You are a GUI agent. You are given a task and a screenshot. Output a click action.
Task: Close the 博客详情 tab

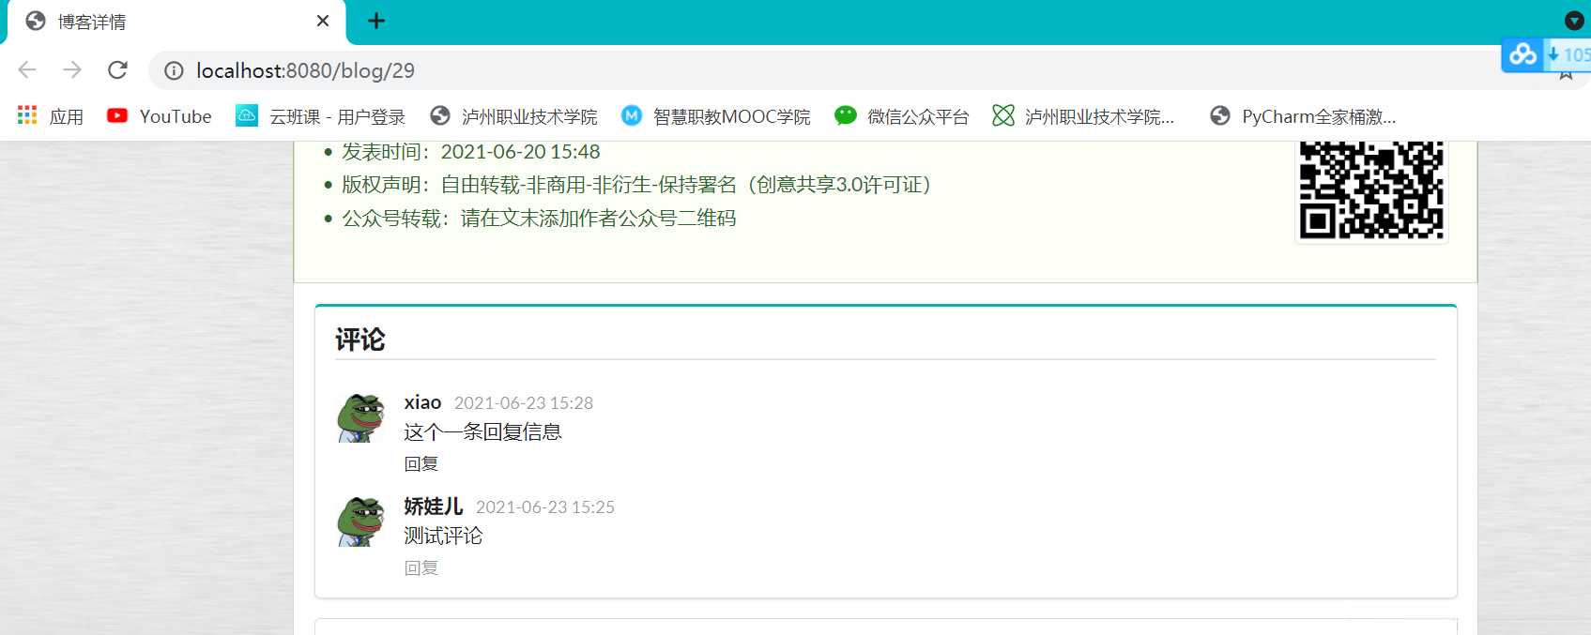323,21
